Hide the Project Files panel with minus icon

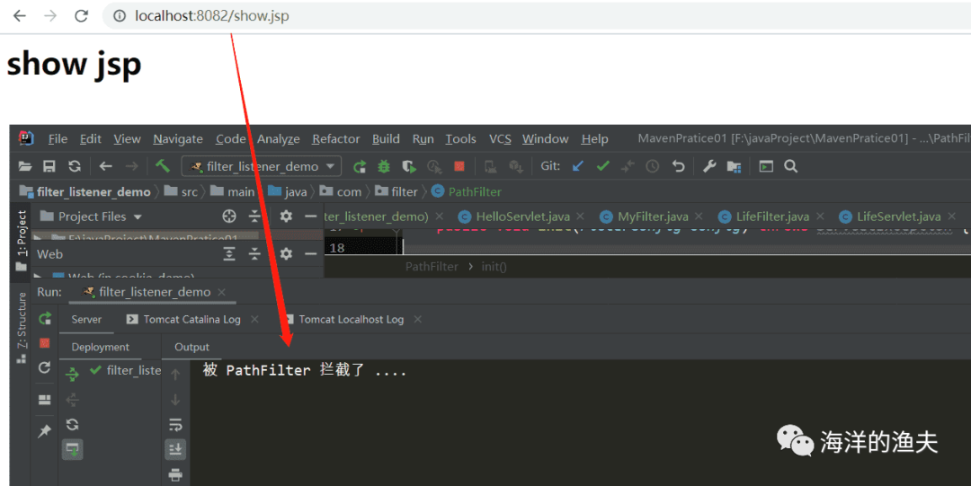tap(311, 216)
